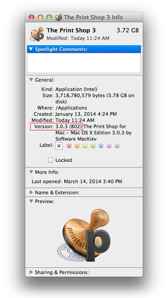
Task: Apply the purple label color
Action: pos(109,146)
